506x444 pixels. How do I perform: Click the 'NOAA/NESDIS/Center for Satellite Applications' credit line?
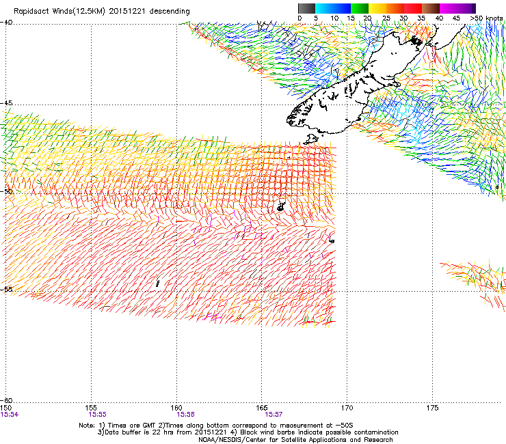click(295, 440)
